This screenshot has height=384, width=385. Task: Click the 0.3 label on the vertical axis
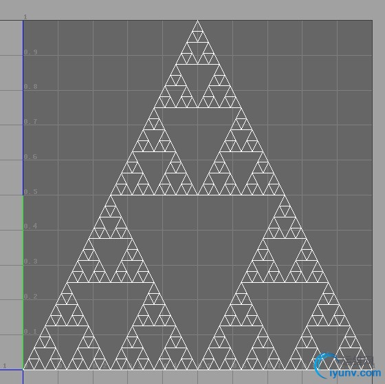coord(31,262)
